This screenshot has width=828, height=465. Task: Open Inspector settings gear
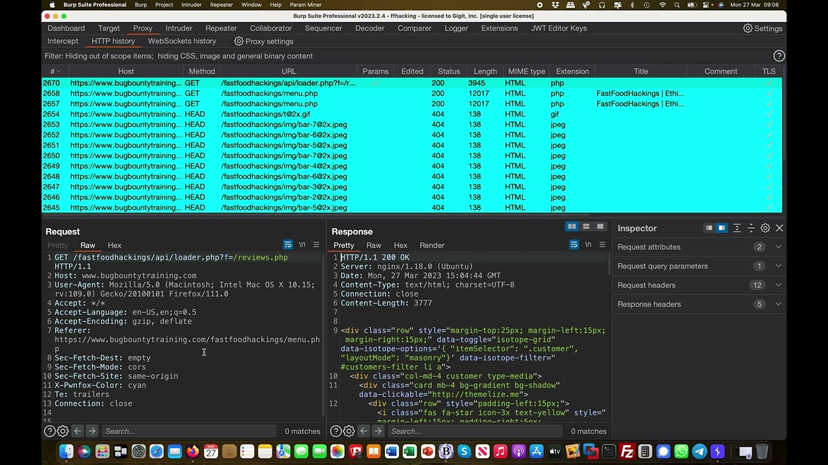(x=765, y=228)
